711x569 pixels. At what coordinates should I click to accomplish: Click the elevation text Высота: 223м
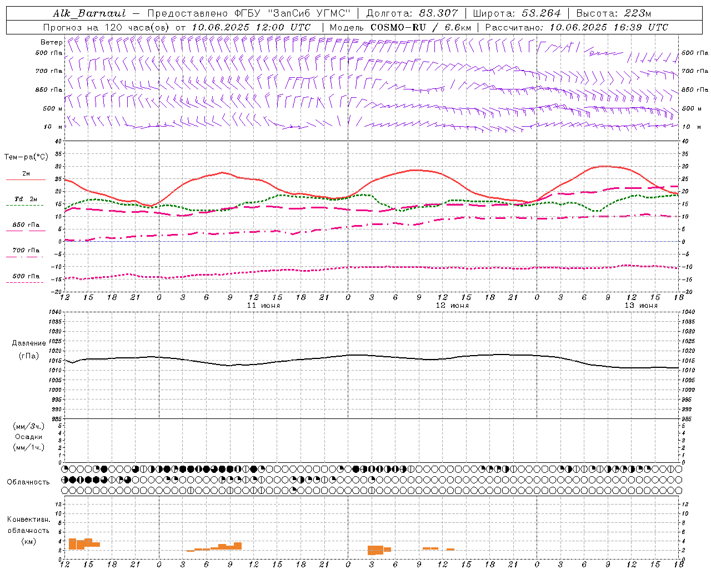pos(613,13)
